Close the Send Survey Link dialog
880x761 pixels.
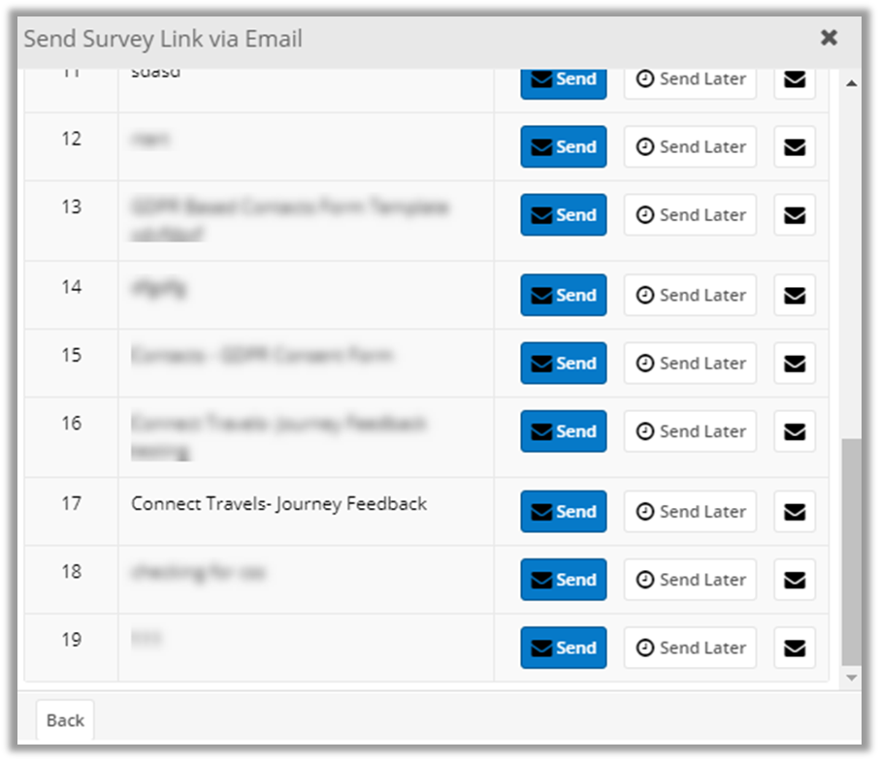829,38
